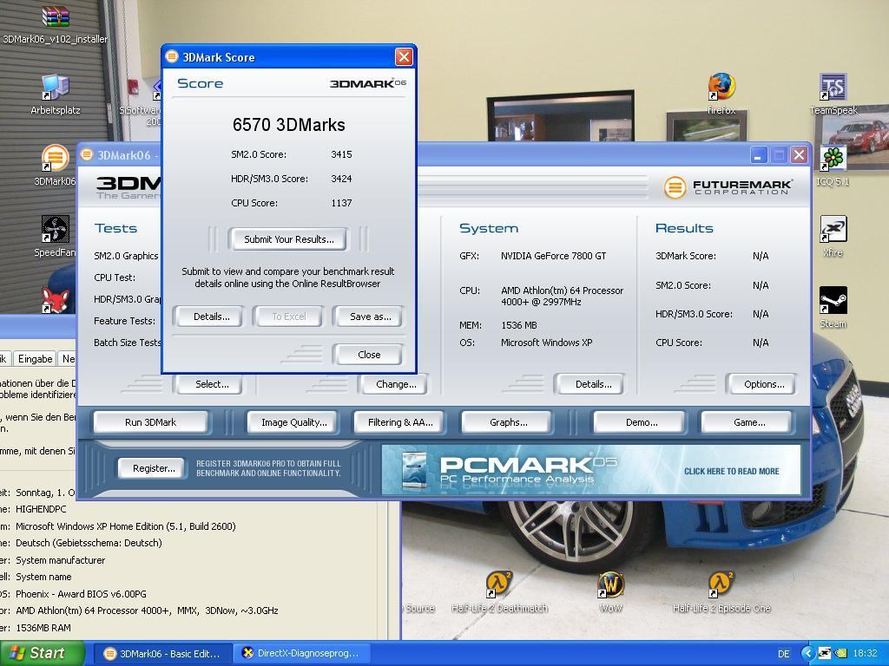Click the HIGHENDPC computer name in DirectX window
This screenshot has width=889, height=666.
pyautogui.click(x=41, y=509)
